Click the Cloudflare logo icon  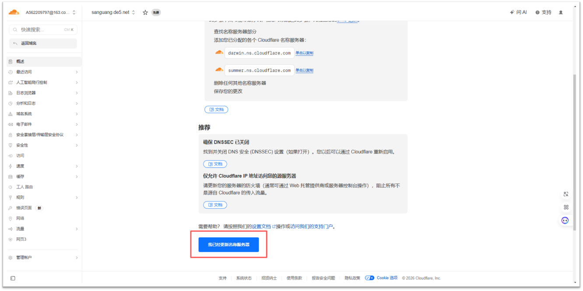14,12
